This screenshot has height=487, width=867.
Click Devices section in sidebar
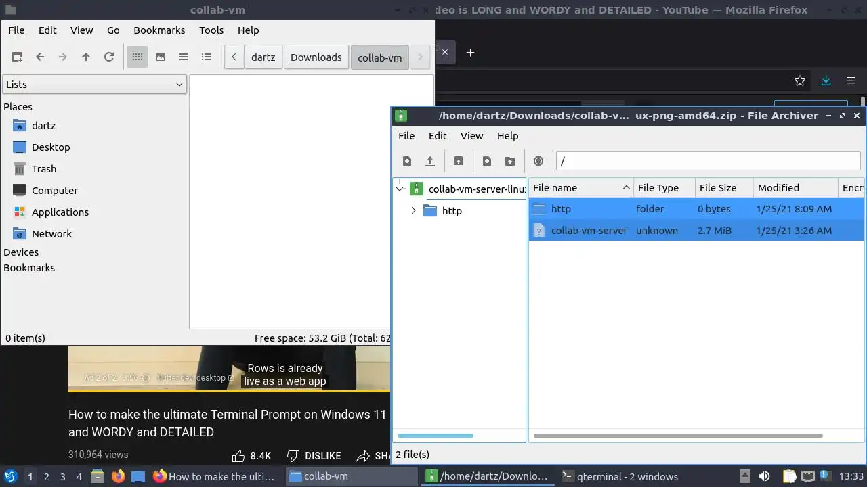21,252
